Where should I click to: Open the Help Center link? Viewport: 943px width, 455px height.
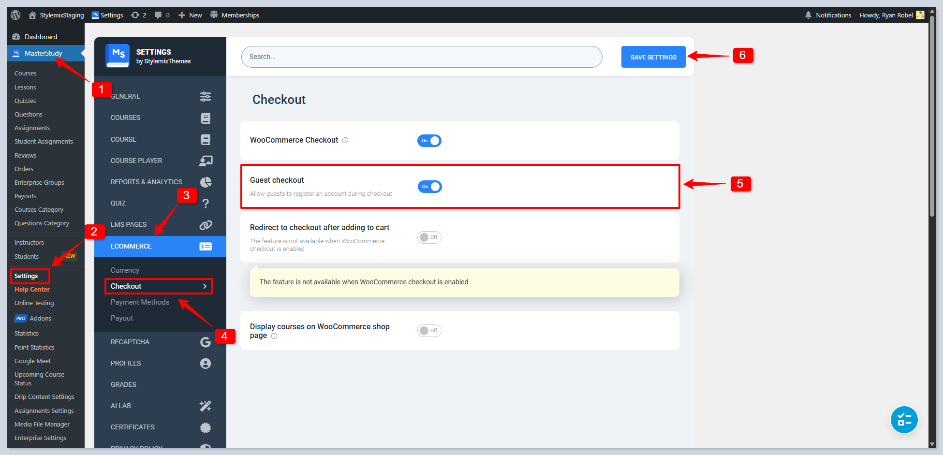(32, 290)
